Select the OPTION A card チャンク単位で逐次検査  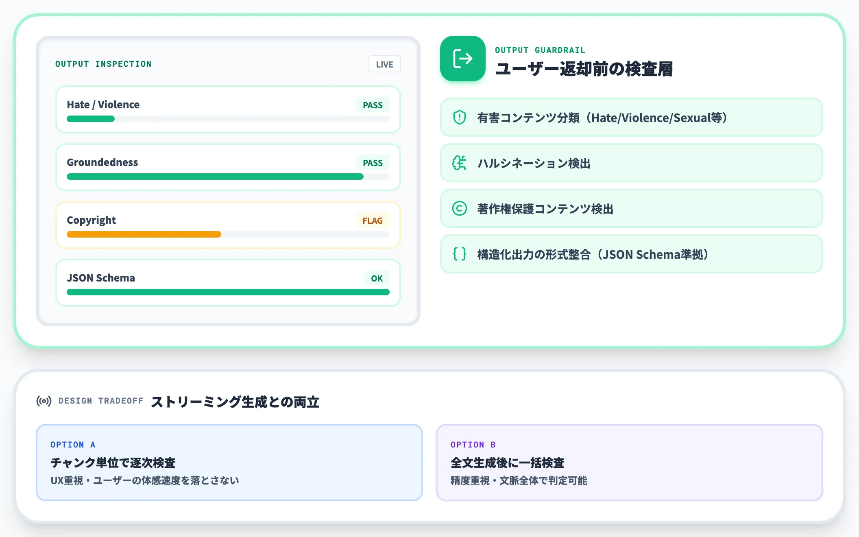(x=229, y=463)
